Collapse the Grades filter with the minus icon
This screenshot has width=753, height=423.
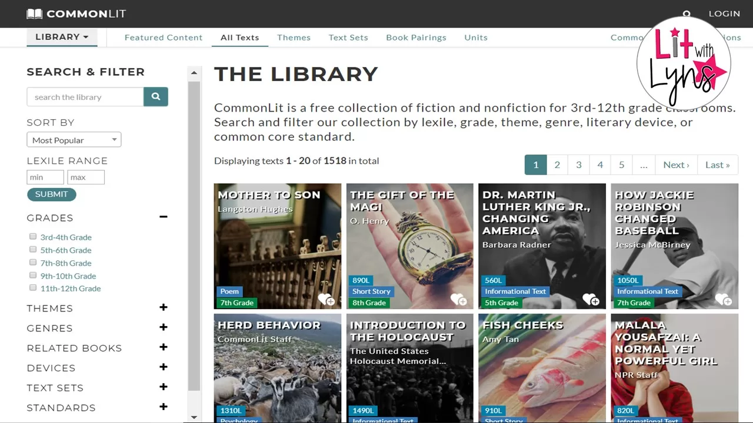coord(163,217)
